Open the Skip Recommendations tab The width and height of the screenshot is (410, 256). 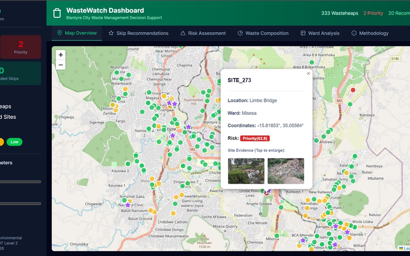(138, 33)
